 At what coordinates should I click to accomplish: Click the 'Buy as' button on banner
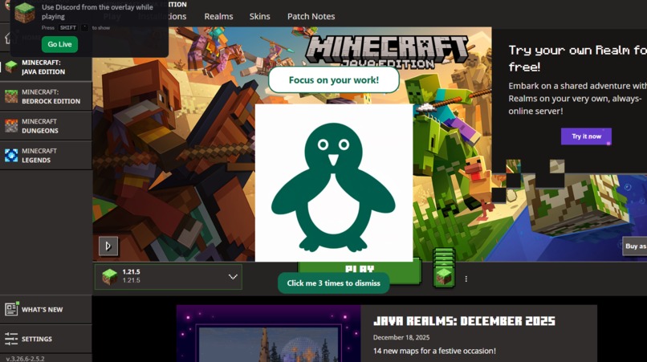tap(635, 246)
